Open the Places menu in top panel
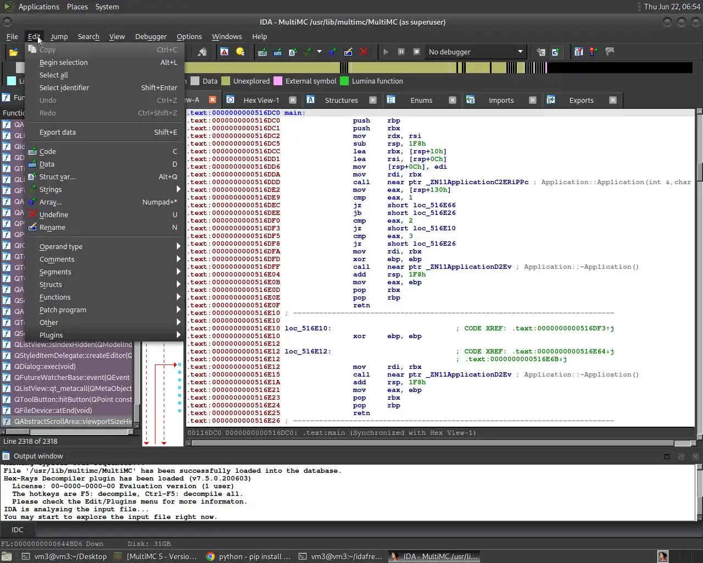The image size is (703, 563). pyautogui.click(x=77, y=7)
